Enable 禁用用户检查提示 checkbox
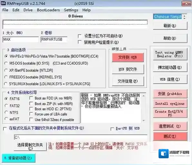Screen dimensions: 192x165 [80, 42]
